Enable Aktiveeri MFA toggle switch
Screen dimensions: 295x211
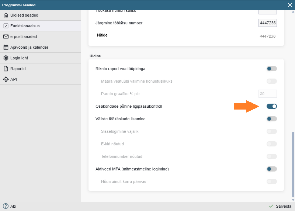coord(271,169)
